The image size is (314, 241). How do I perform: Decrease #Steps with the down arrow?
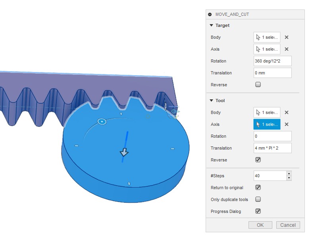289,178
